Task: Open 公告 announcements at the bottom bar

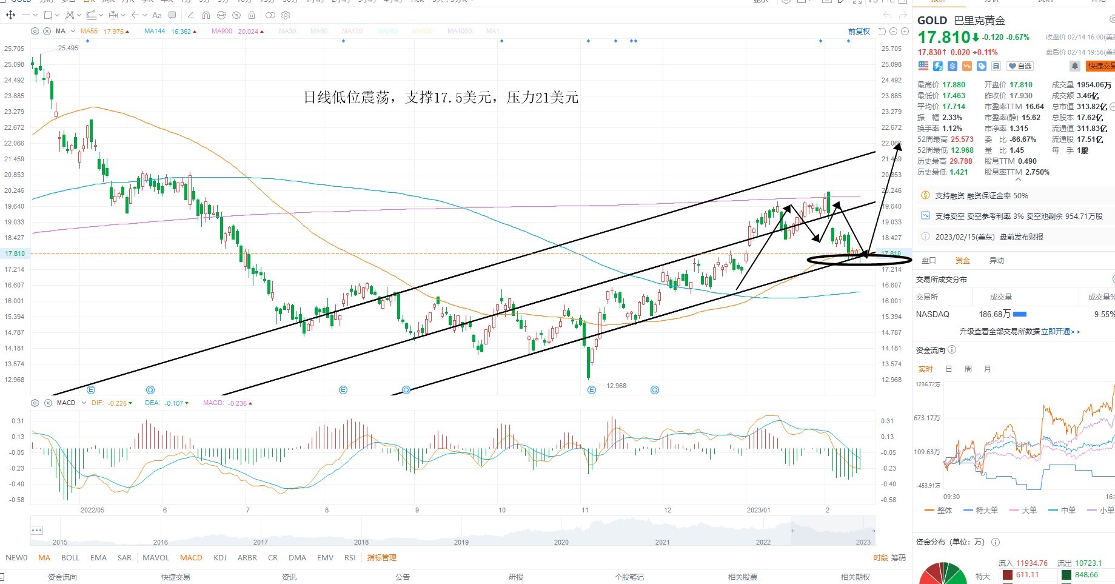Action: [402, 577]
